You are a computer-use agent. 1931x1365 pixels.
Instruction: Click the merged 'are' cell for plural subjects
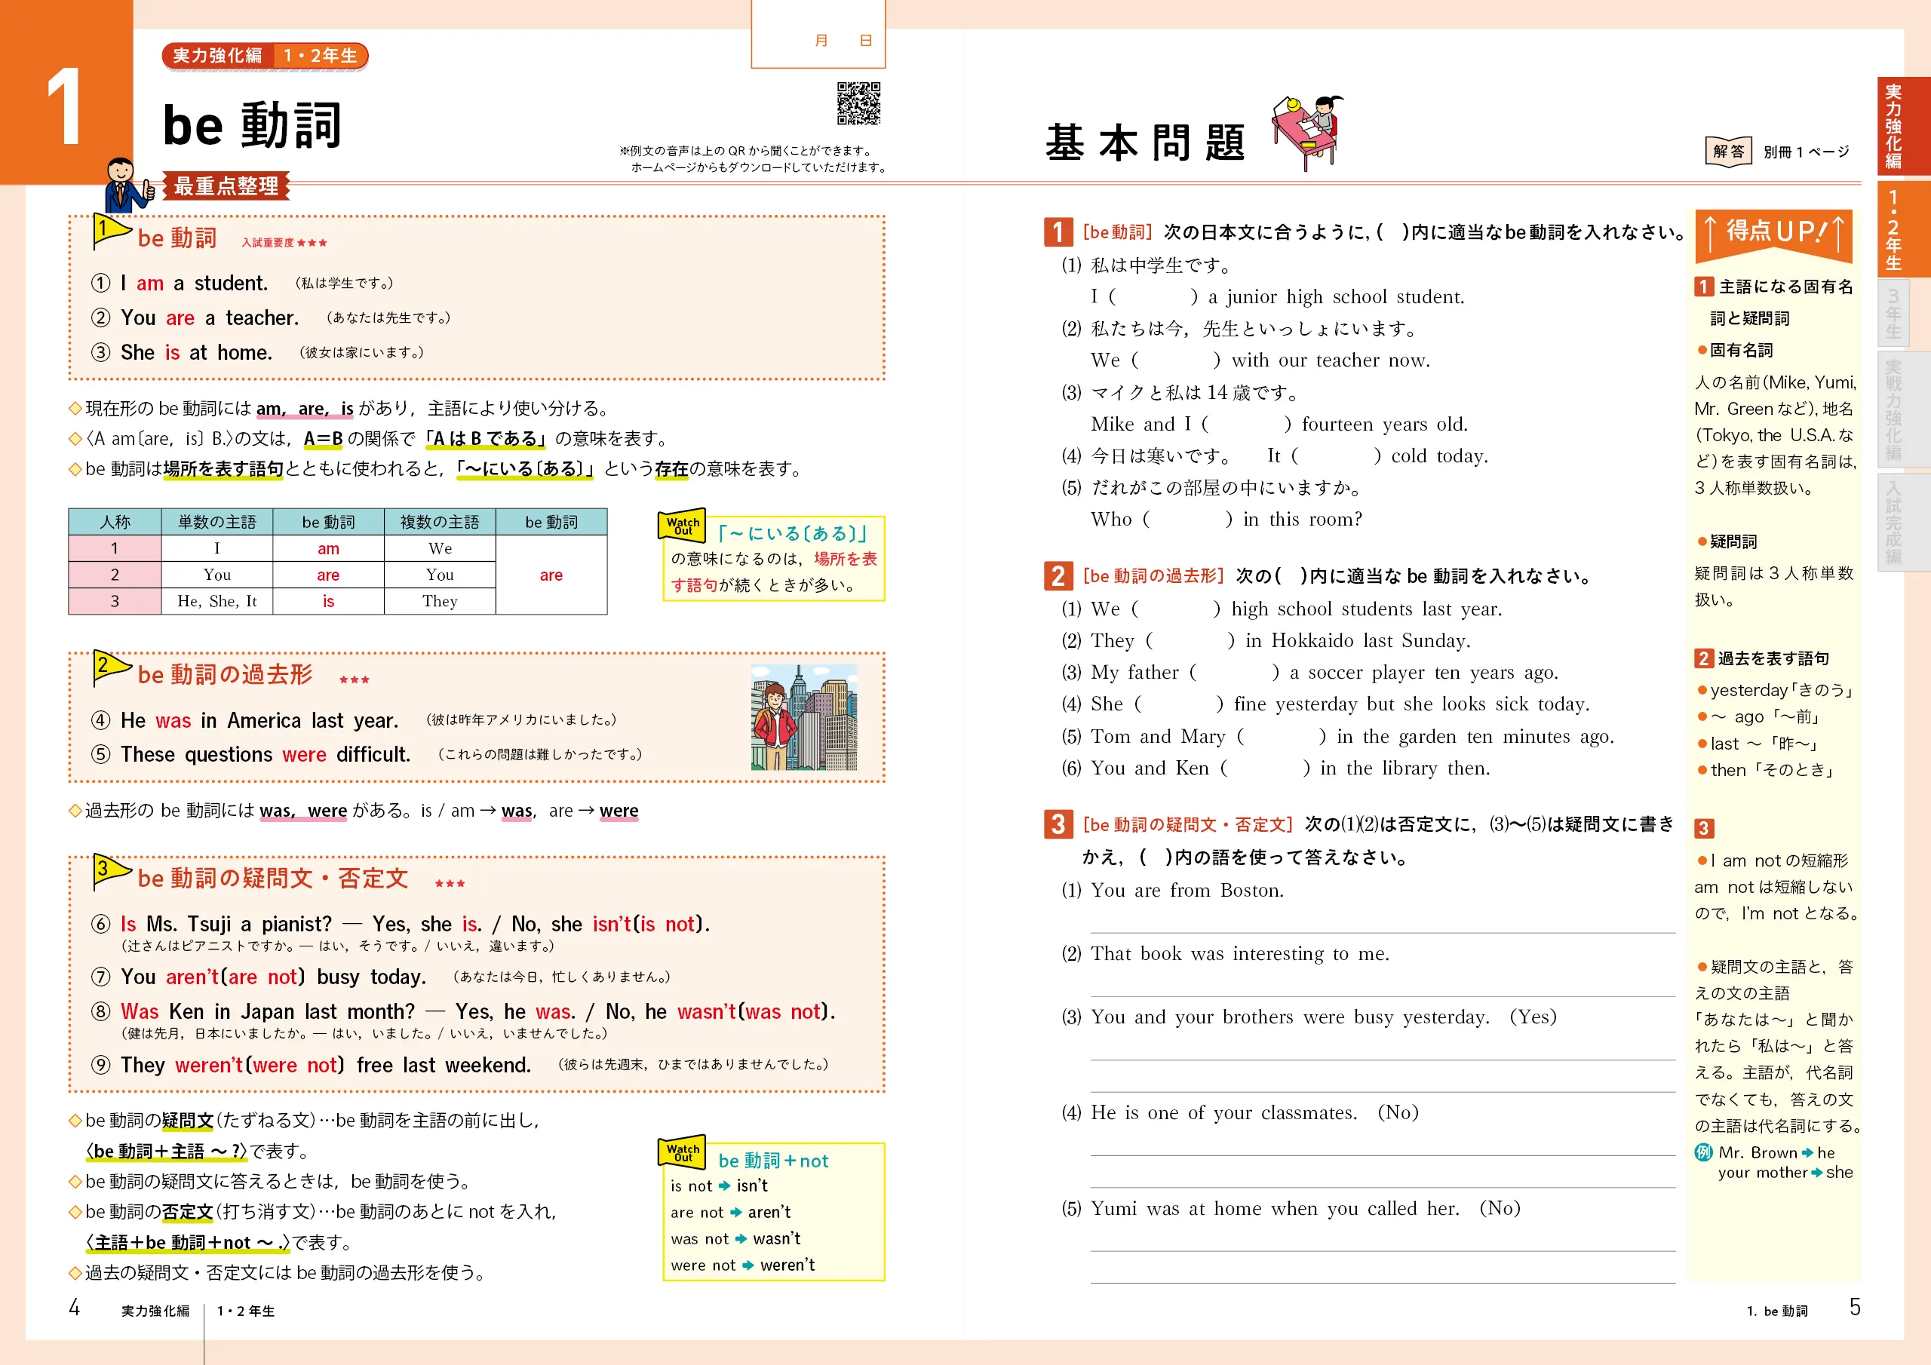[x=551, y=575]
